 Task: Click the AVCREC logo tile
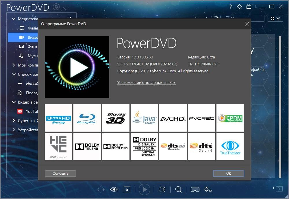pyautogui.click(x=201, y=118)
